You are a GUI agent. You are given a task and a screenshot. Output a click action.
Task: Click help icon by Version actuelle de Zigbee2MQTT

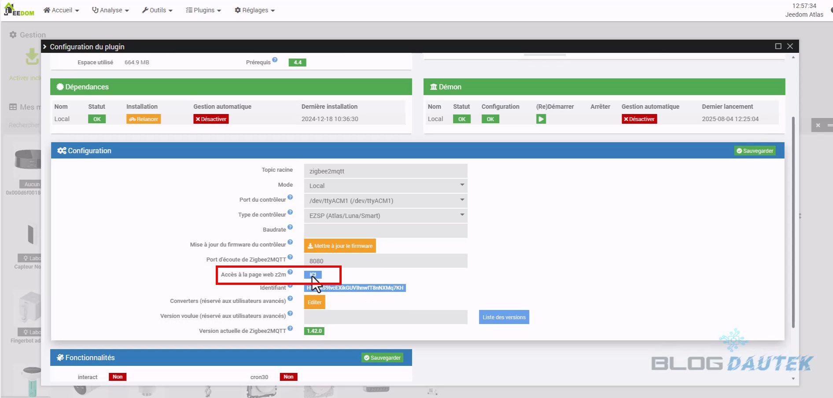click(x=290, y=328)
